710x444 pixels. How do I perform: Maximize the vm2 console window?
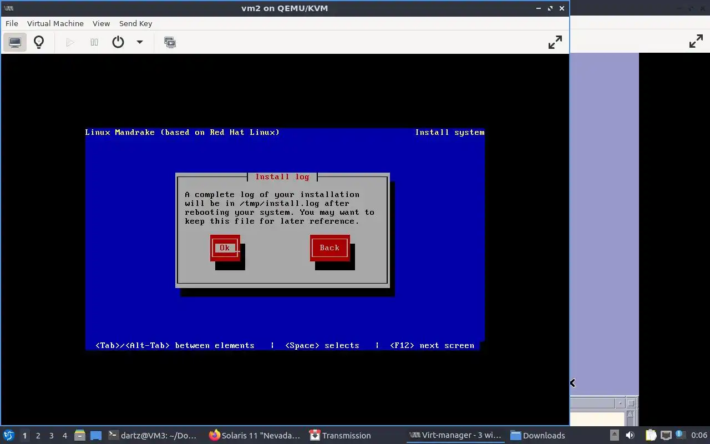[x=550, y=8]
